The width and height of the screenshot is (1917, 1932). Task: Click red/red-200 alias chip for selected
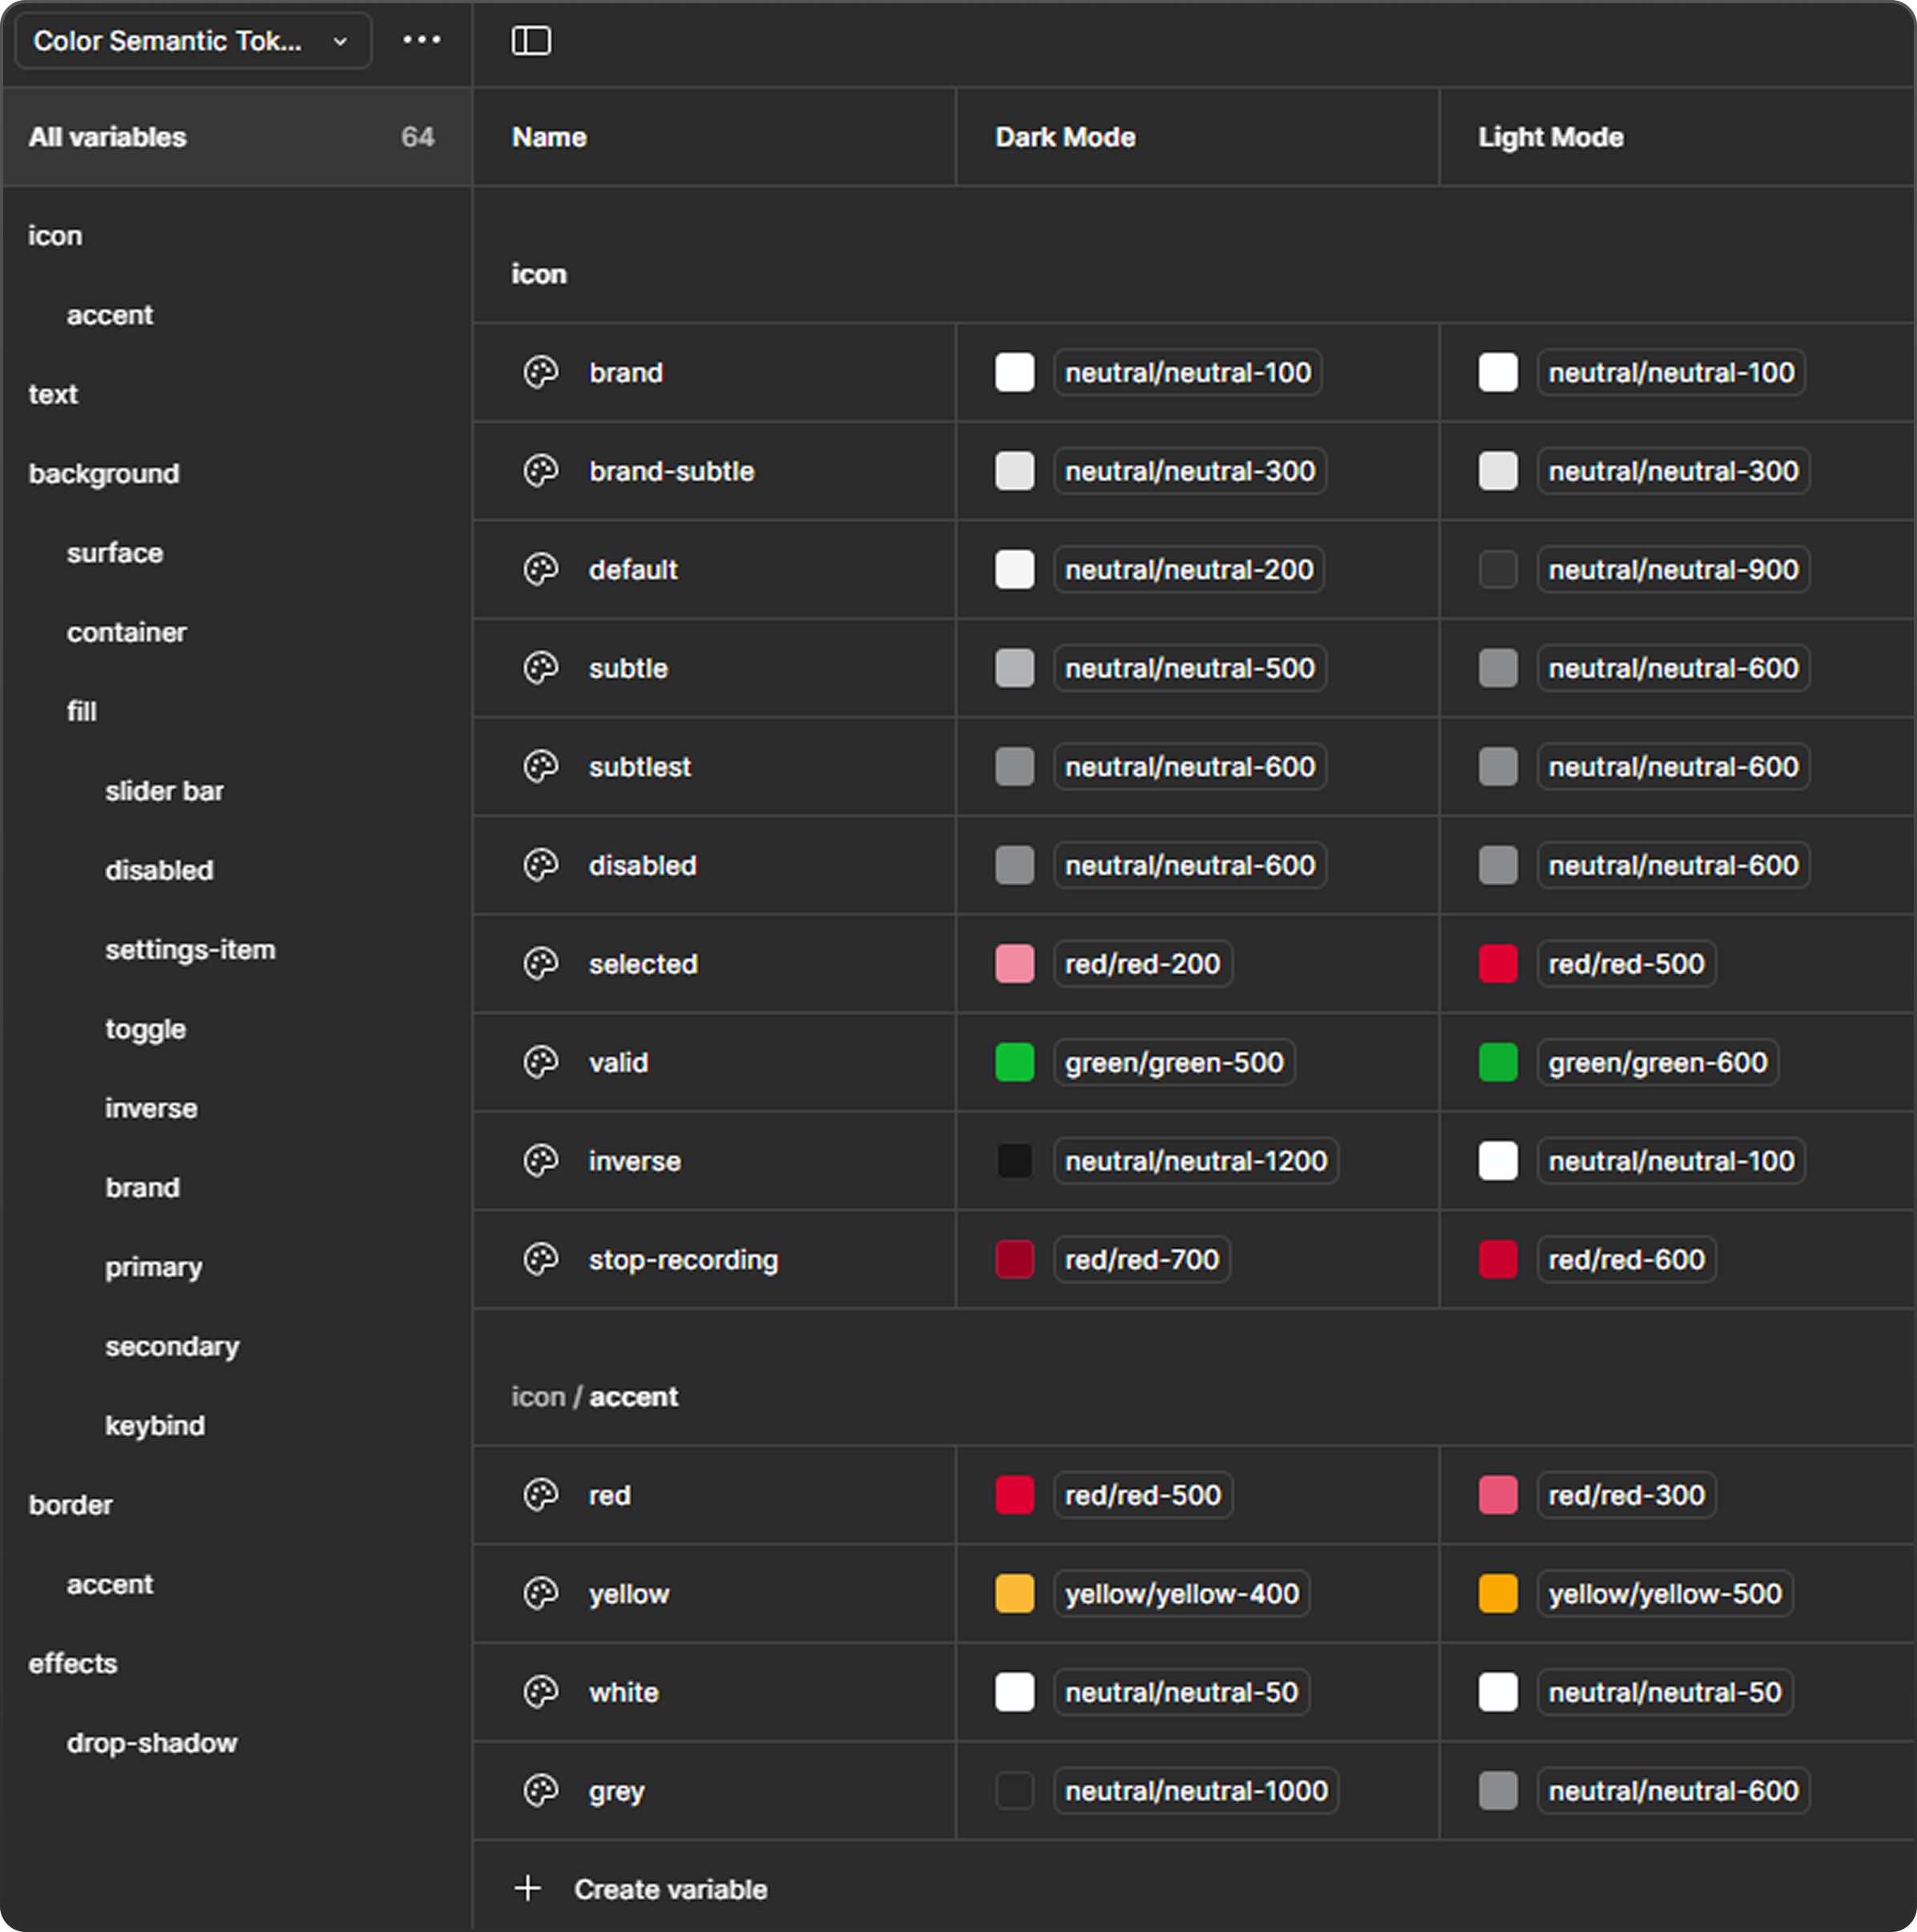point(1141,964)
